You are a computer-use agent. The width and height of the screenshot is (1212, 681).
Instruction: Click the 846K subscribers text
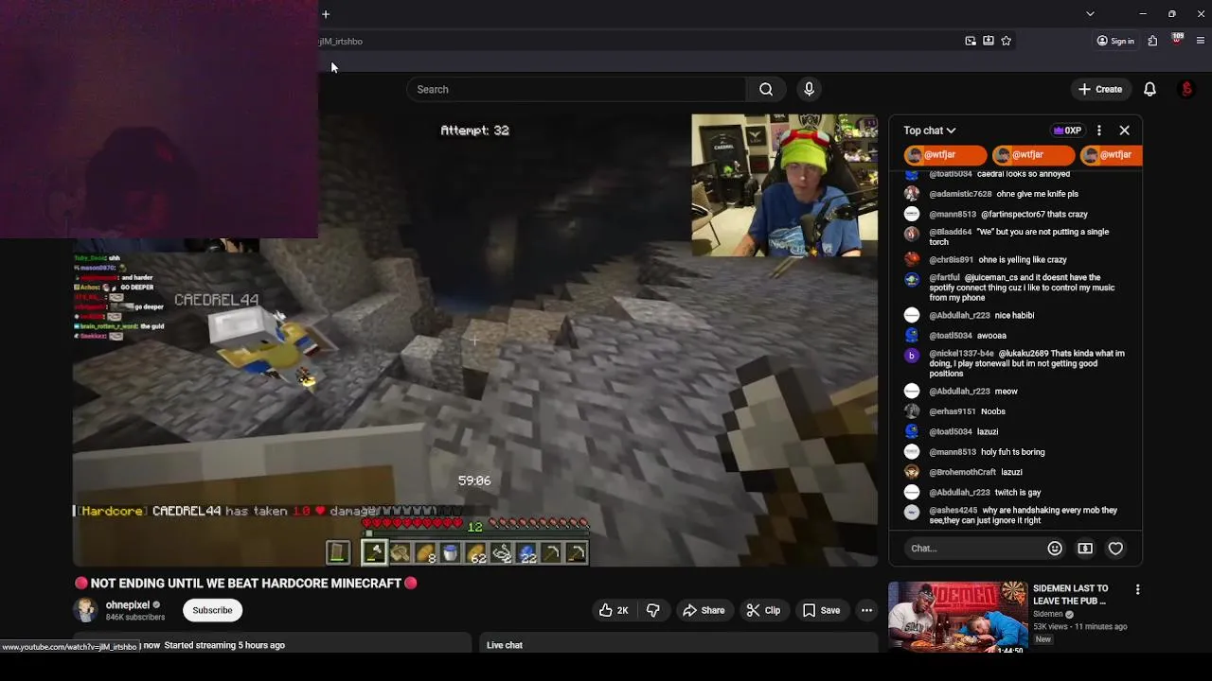click(x=135, y=618)
